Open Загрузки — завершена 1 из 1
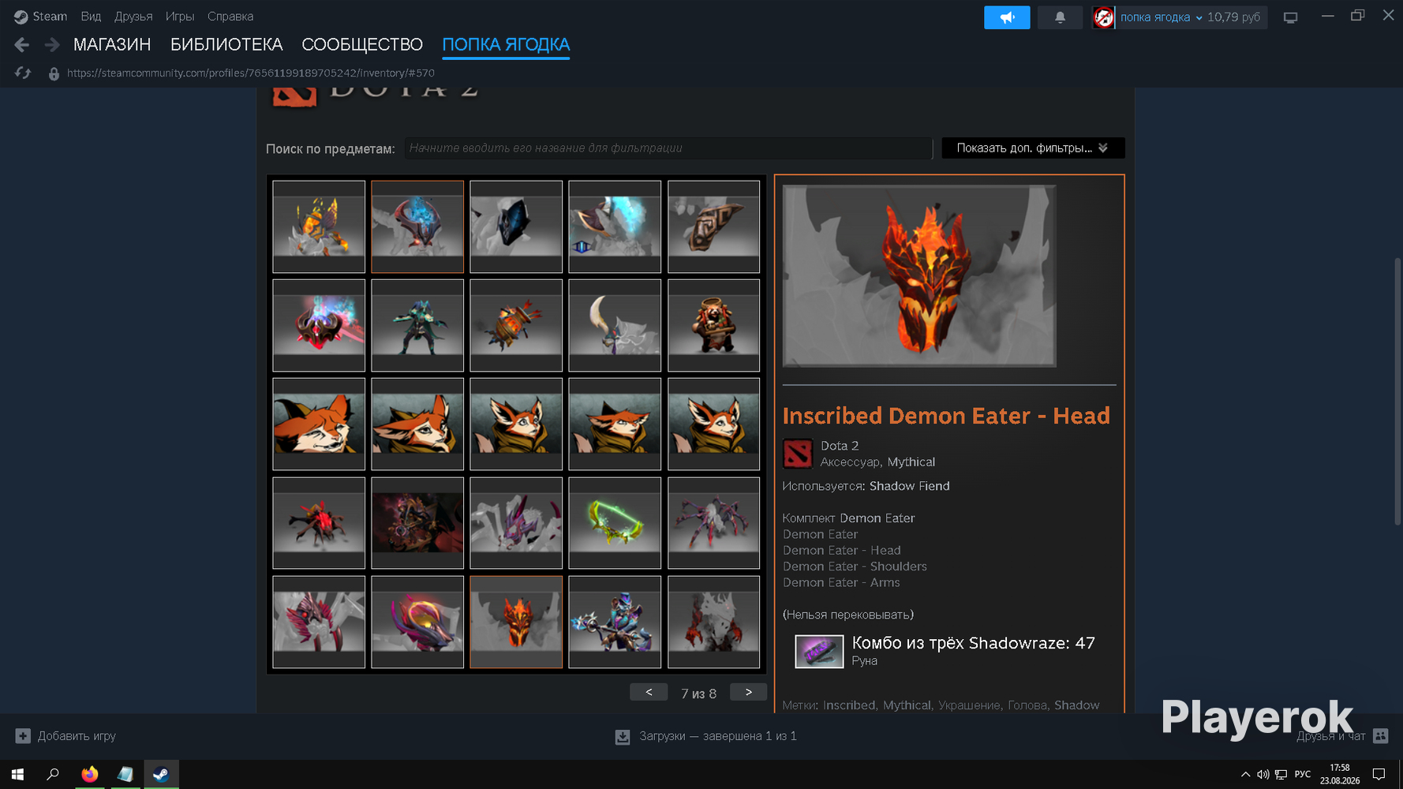This screenshot has width=1403, height=789. pyautogui.click(x=718, y=736)
